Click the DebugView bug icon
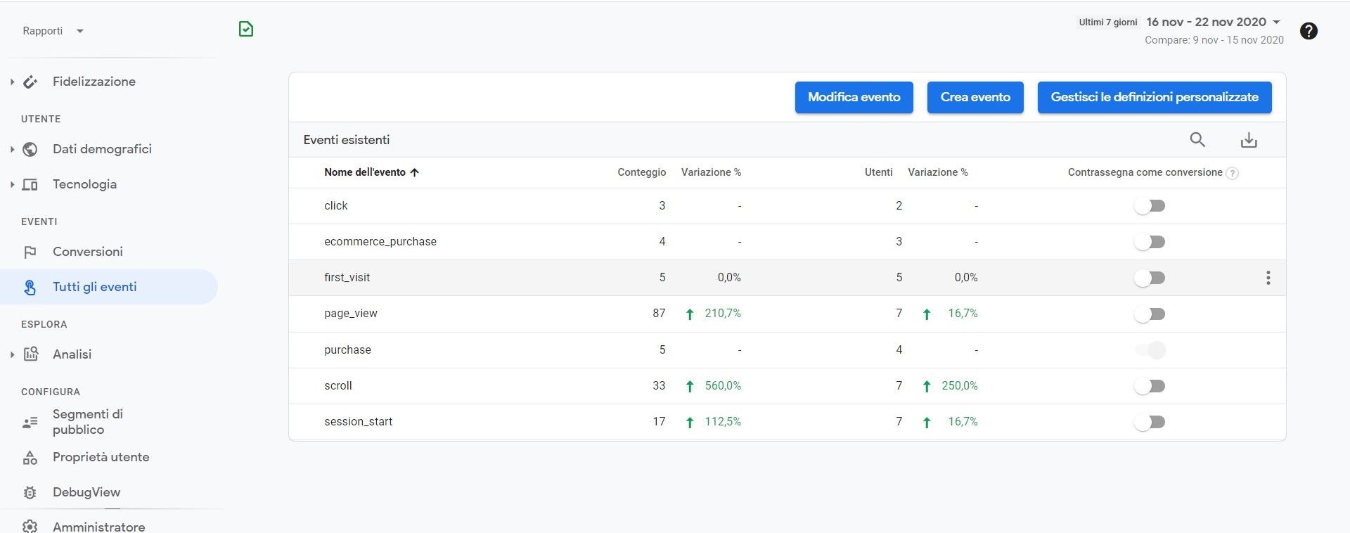Screen dimensions: 1350x533 30,493
